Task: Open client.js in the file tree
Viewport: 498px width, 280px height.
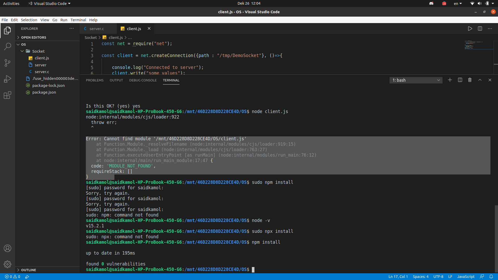Action: [x=47, y=58]
